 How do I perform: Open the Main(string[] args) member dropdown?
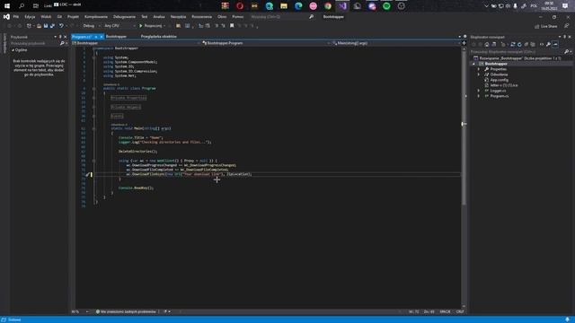point(396,43)
